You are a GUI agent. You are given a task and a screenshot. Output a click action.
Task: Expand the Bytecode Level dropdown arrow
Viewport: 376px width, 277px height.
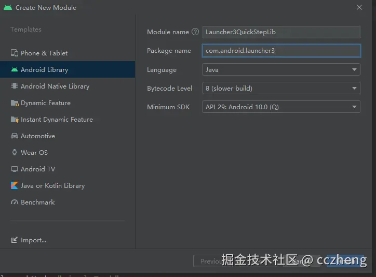(354, 88)
